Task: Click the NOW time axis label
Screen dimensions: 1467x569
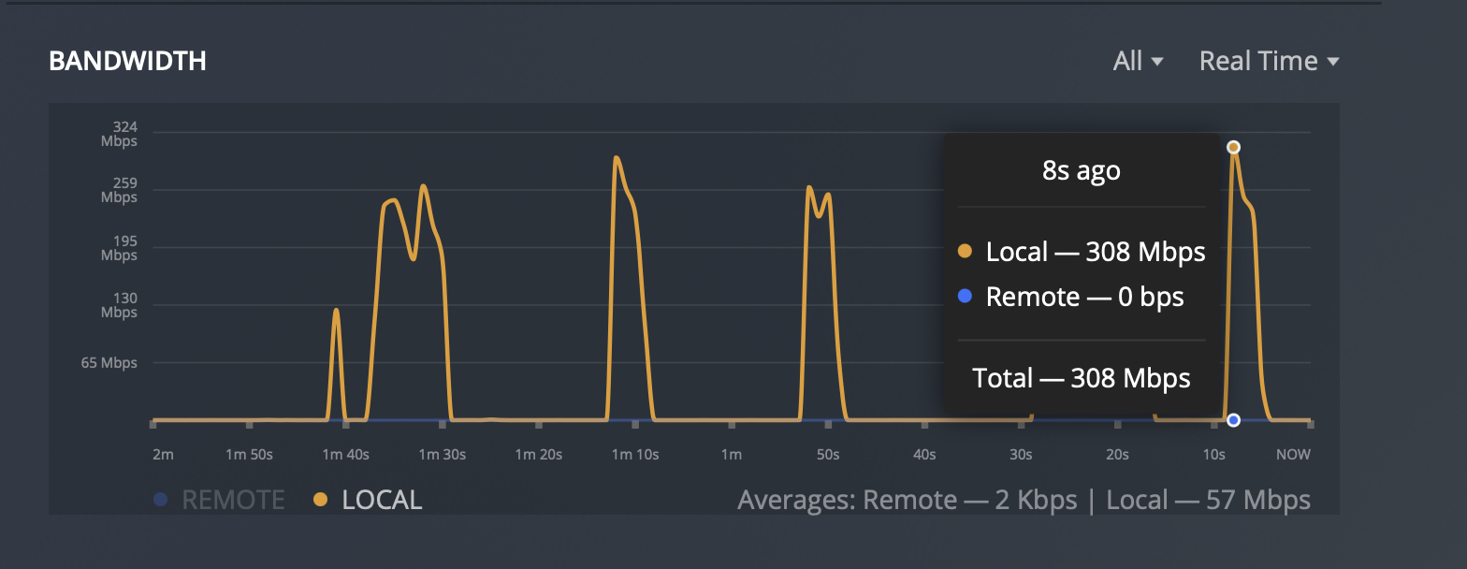Action: pos(1294,455)
